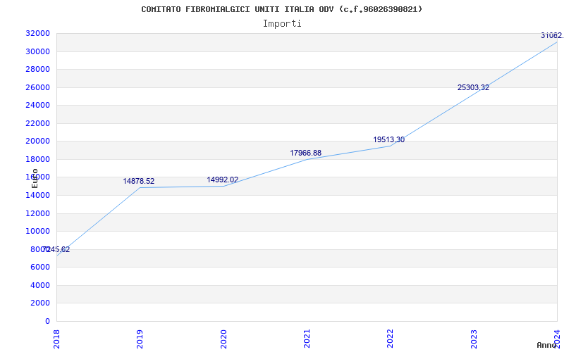The height and width of the screenshot is (352, 564).
Task: Click the Euro axis title
Action: pyautogui.click(x=35, y=178)
